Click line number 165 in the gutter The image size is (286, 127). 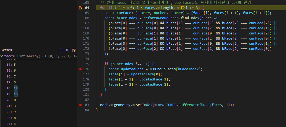pyautogui.click(x=86, y=13)
